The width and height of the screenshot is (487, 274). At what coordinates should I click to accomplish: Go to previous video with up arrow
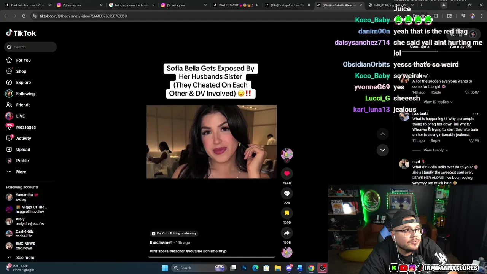point(383,134)
